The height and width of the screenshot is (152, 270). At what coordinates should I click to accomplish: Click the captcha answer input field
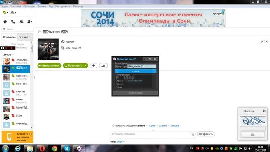tap(253, 128)
